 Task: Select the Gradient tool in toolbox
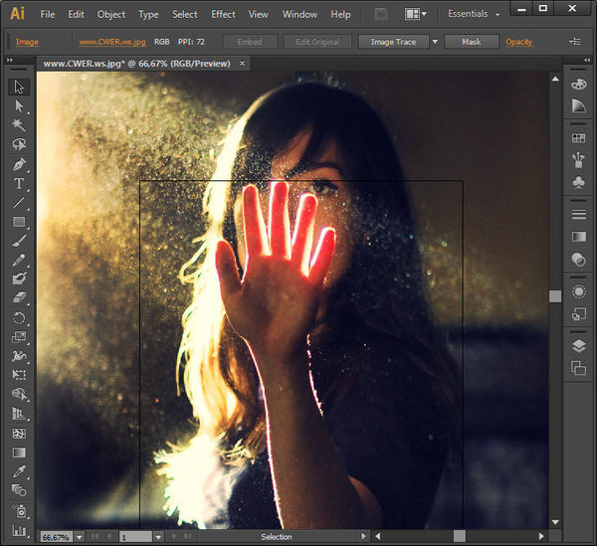tap(19, 453)
